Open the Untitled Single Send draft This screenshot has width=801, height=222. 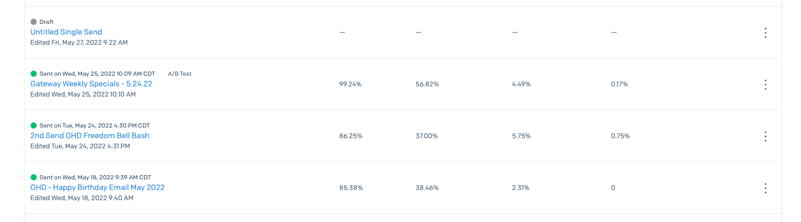[x=66, y=32]
